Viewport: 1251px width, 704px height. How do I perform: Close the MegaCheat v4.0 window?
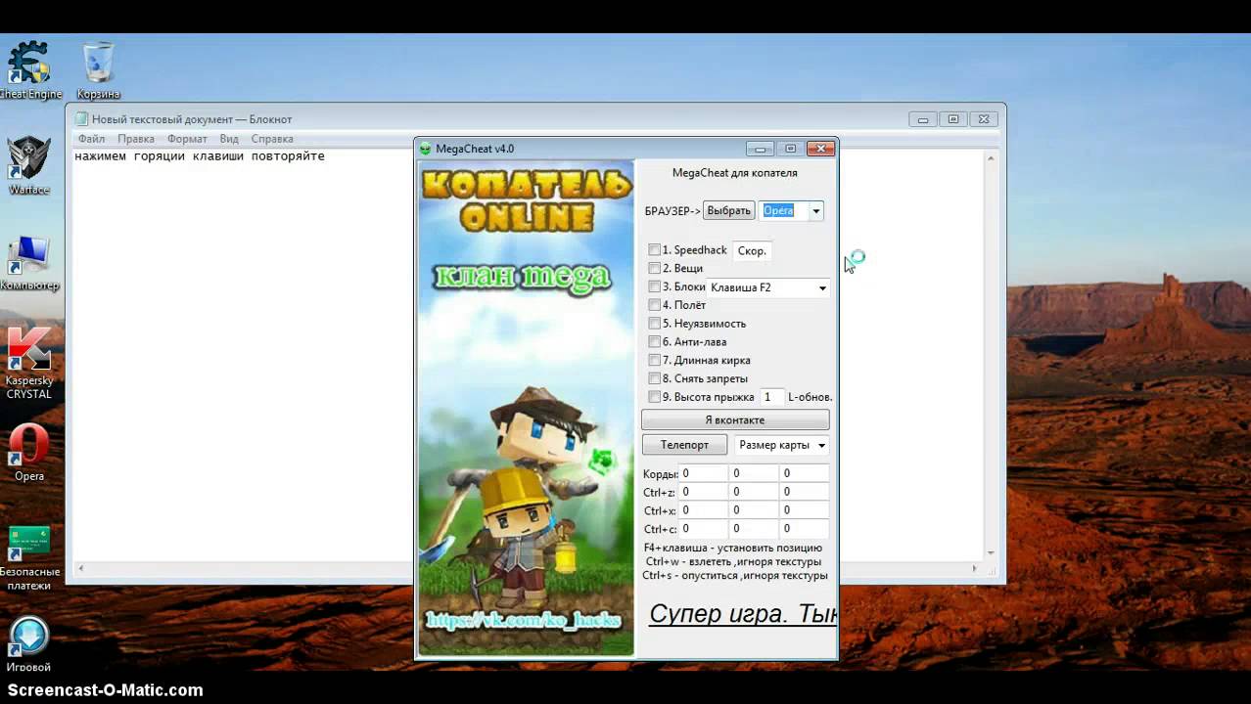tap(821, 149)
